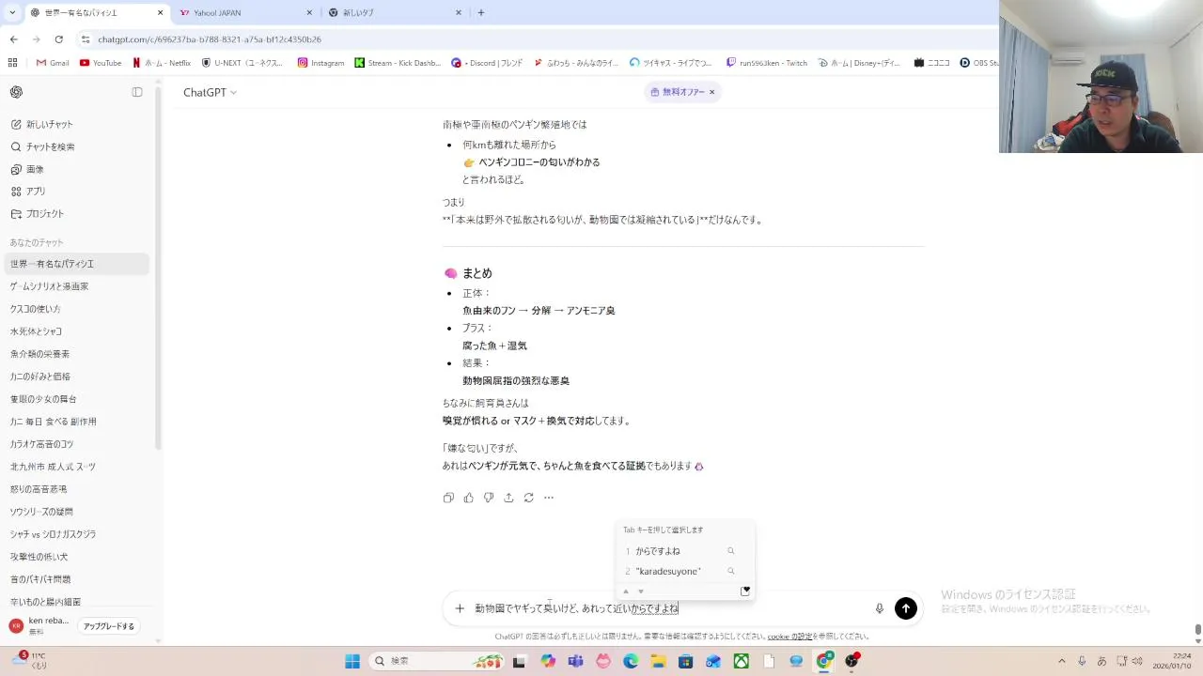
Task: Click the plus attach button in message box
Action: (460, 608)
